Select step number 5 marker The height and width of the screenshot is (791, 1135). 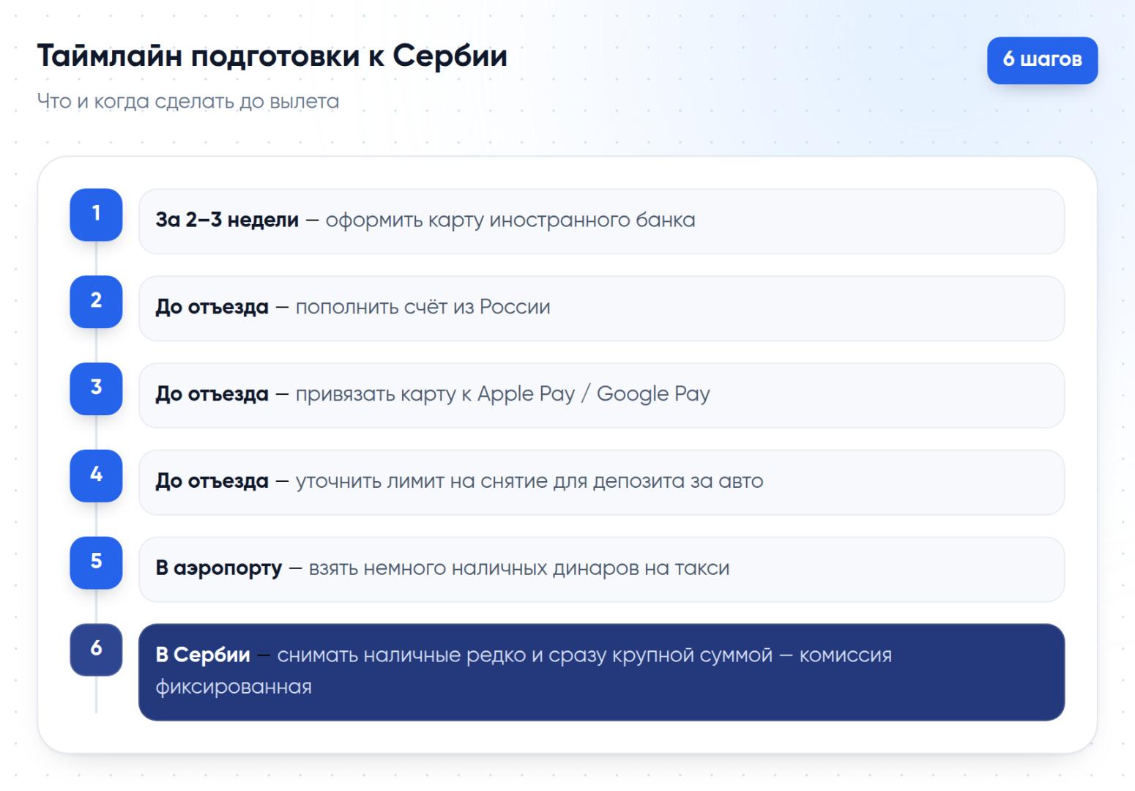[96, 563]
